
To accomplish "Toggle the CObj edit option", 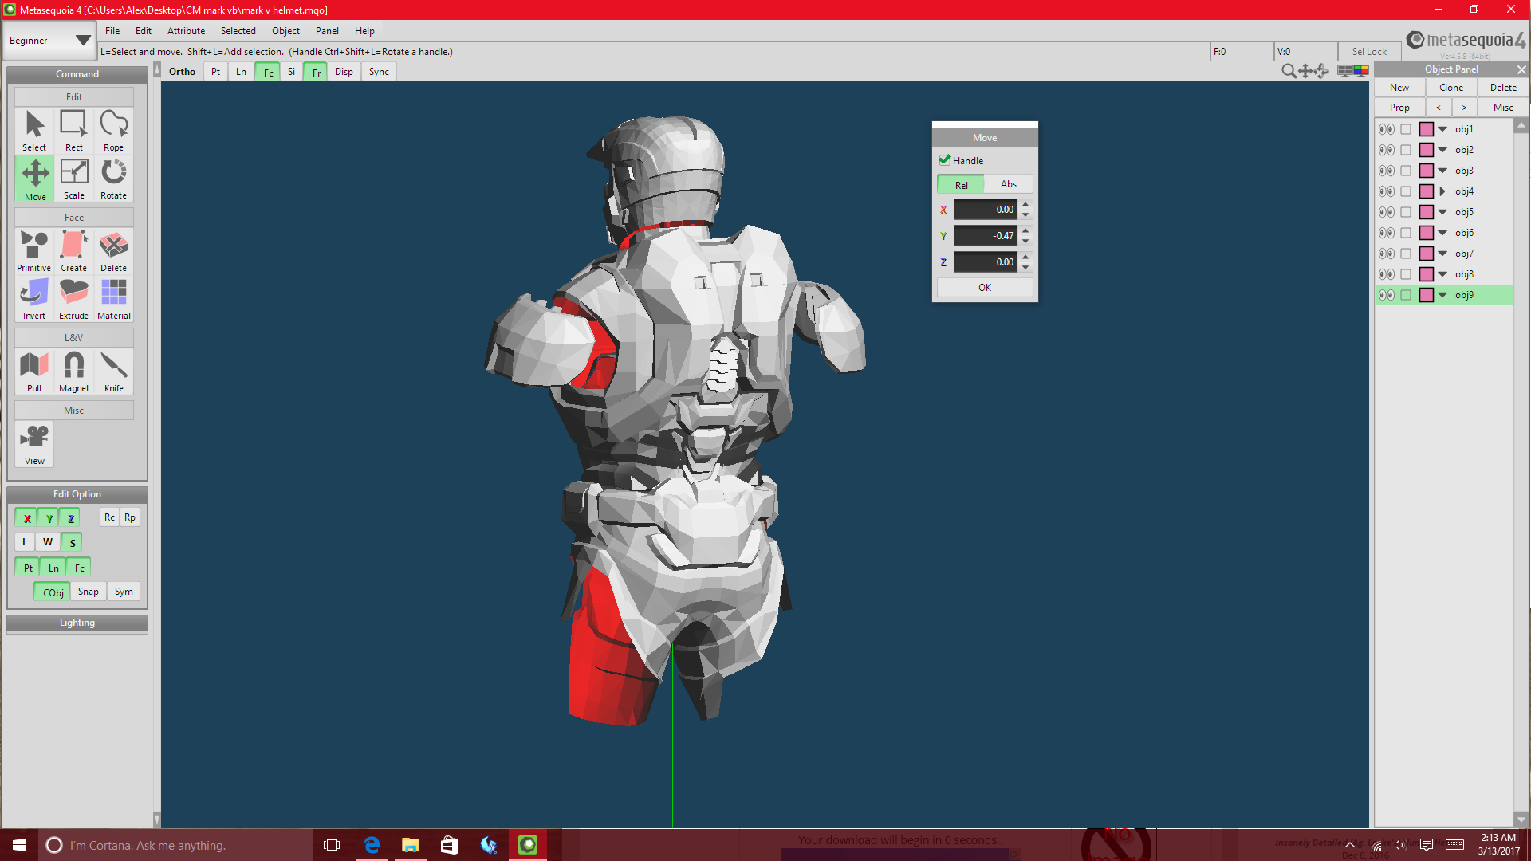I will 53,592.
